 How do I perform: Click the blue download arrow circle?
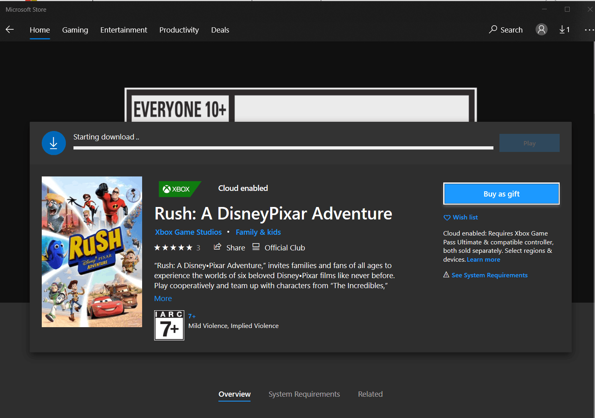tap(54, 143)
